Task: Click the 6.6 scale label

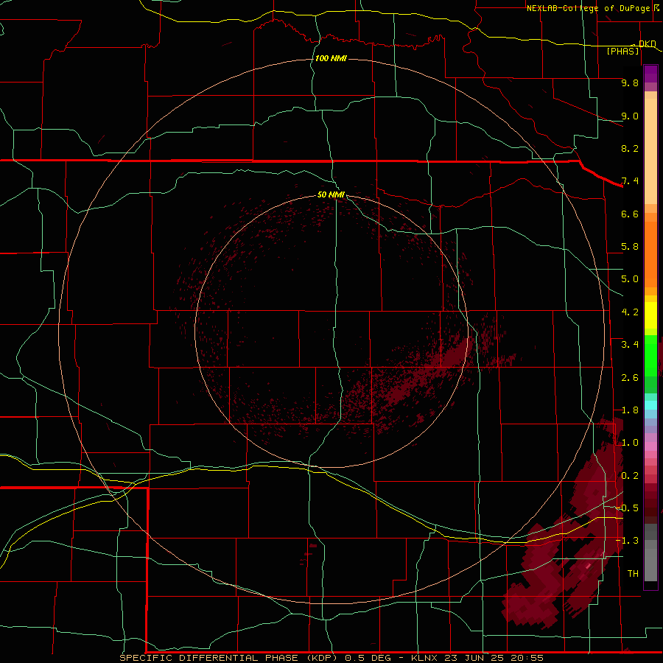Action: [630, 214]
